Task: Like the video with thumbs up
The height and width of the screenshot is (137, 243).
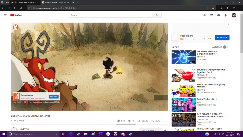Action: tap(118, 121)
